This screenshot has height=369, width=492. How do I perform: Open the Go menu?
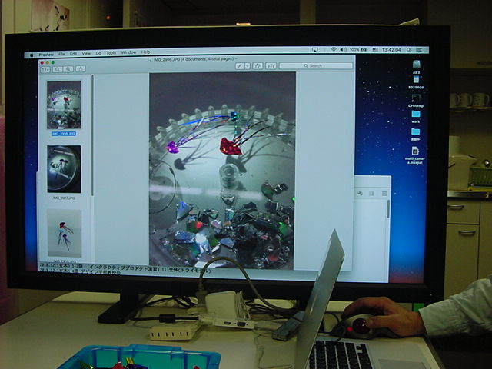[x=98, y=53]
